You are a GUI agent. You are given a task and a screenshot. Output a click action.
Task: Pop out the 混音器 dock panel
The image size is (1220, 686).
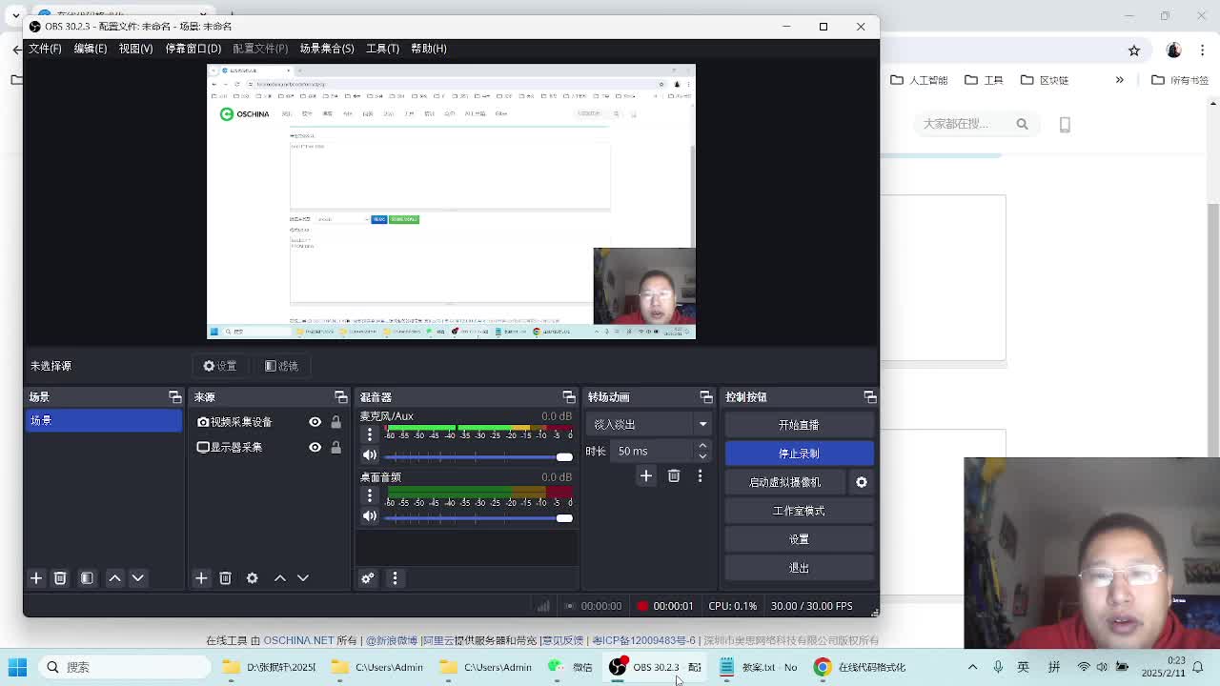tap(569, 397)
